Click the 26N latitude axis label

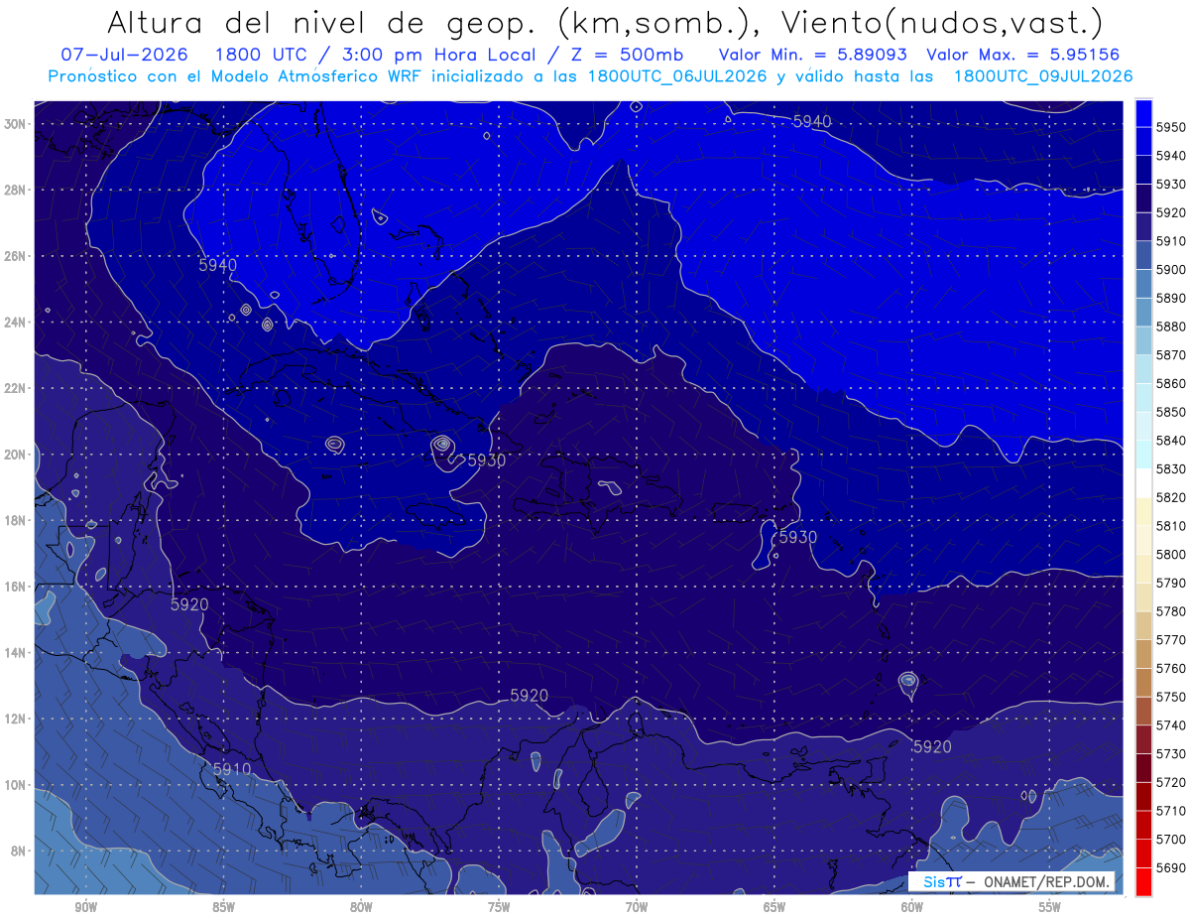[x=14, y=256]
